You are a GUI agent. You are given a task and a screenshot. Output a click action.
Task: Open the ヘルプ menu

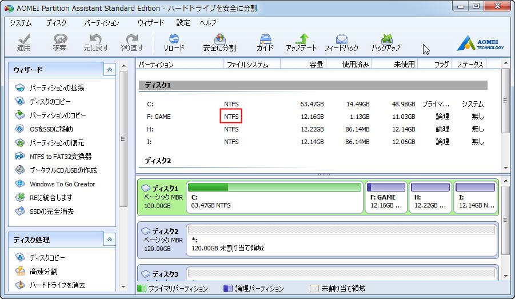click(208, 23)
